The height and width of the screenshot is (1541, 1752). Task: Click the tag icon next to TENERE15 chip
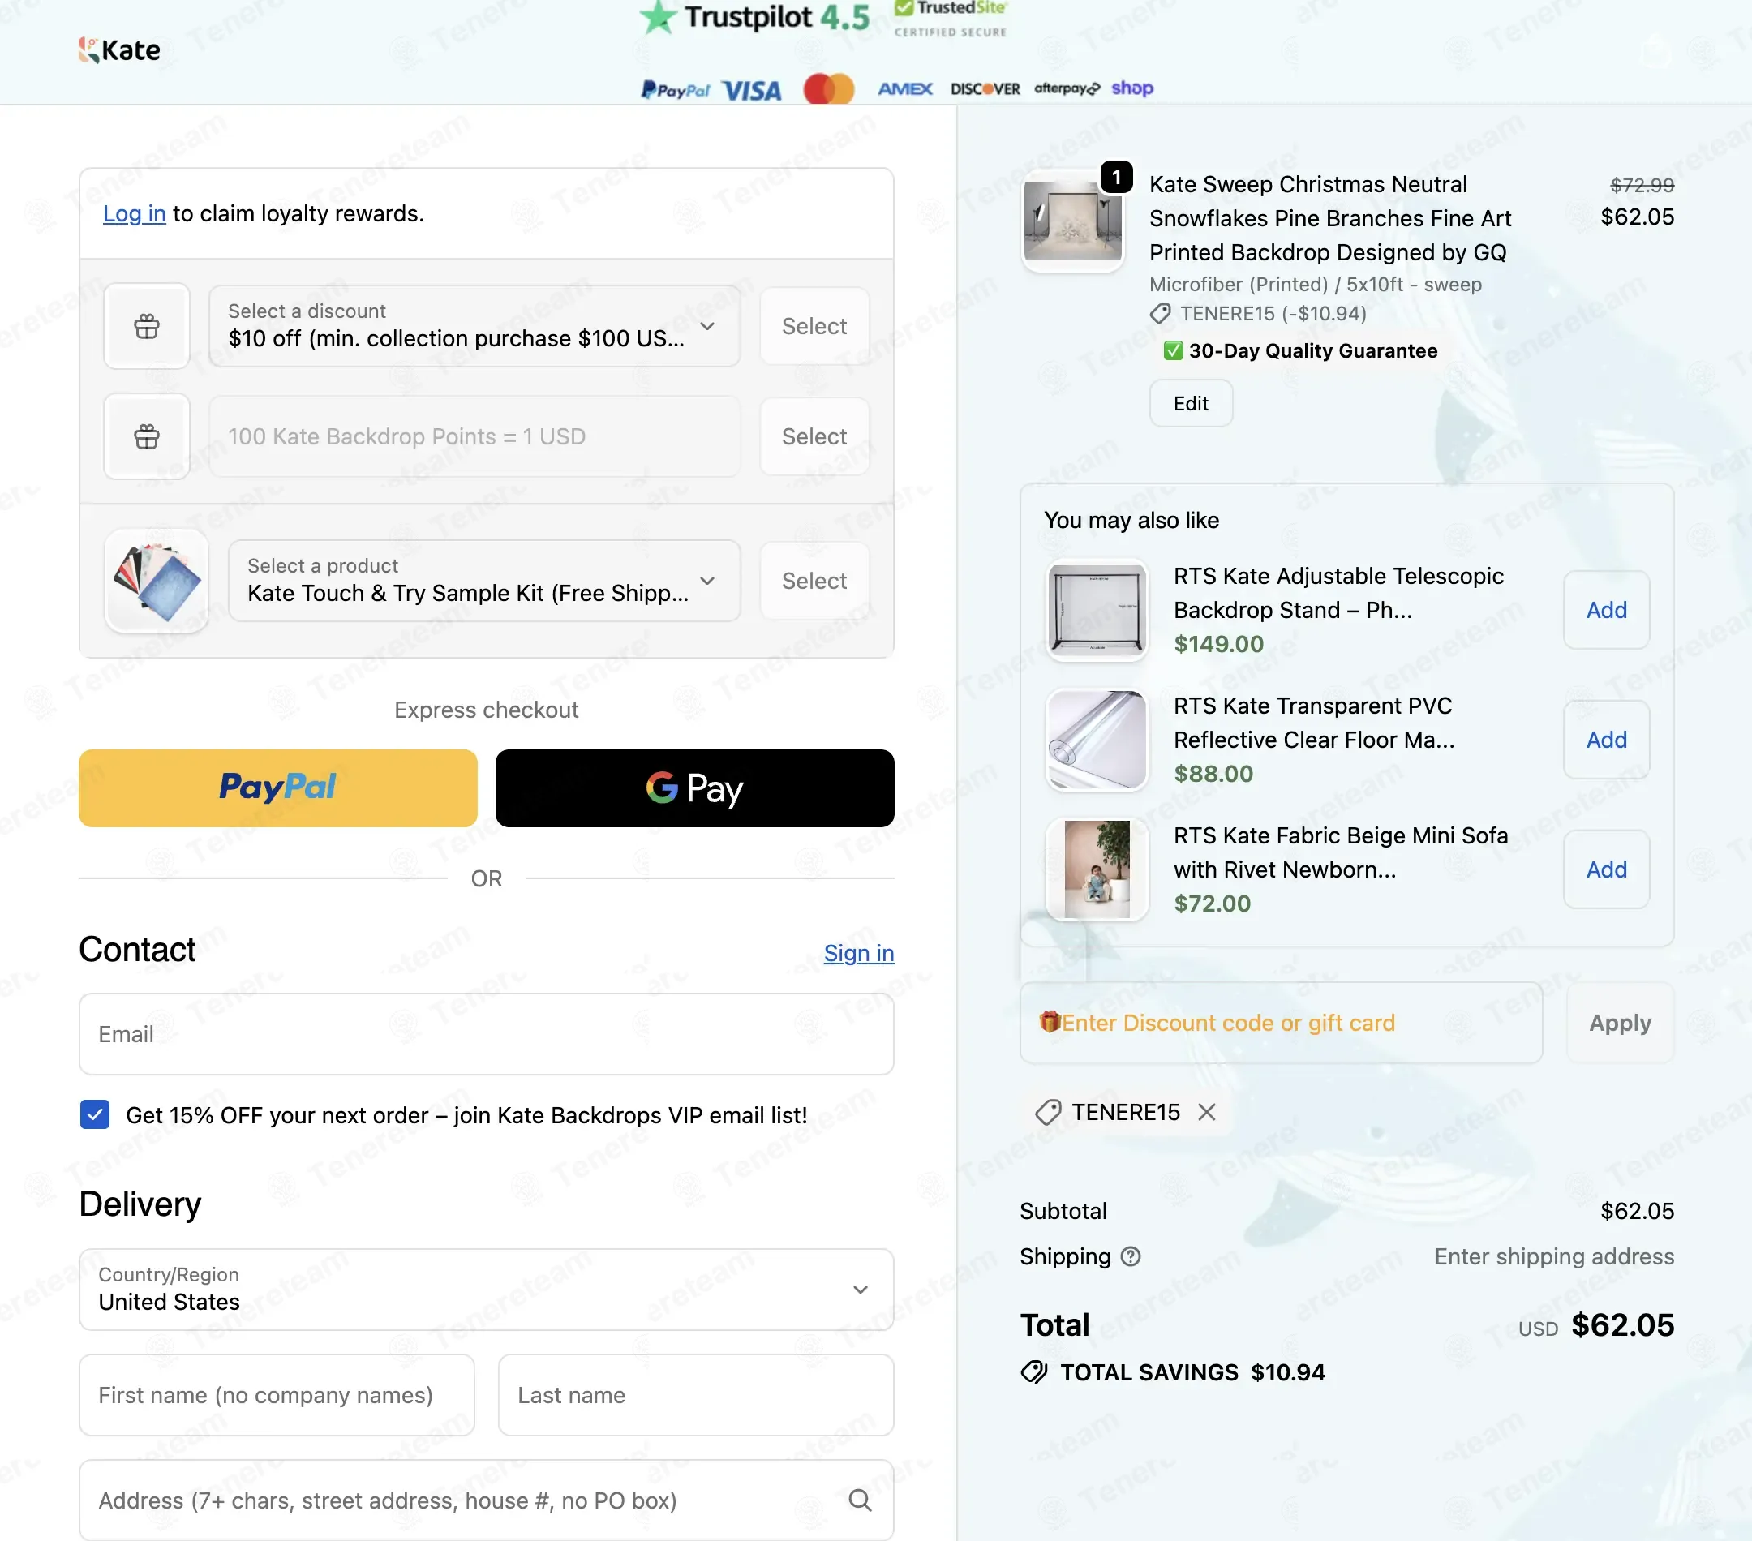[1048, 1113]
